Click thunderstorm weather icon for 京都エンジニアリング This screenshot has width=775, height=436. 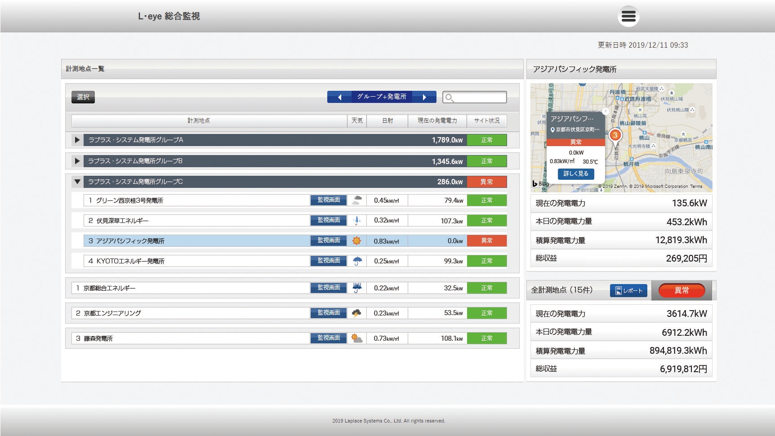click(356, 313)
